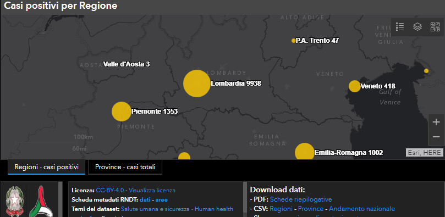Open the basemap gallery icon
This screenshot has height=217, width=445.
click(435, 27)
